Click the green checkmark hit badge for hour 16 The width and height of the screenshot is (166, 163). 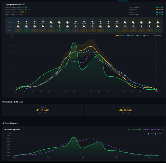click(x=109, y=31)
